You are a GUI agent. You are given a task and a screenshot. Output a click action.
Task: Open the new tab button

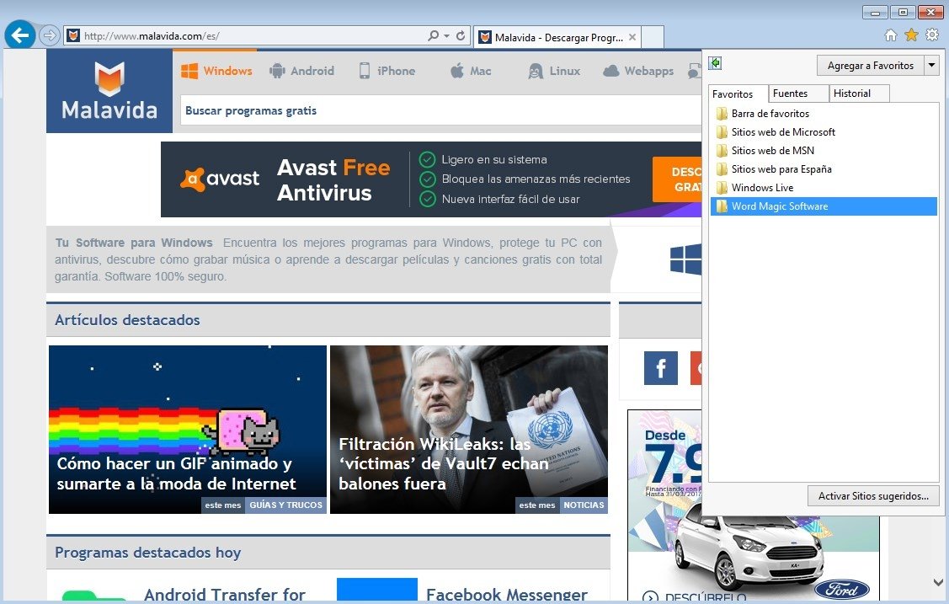pos(653,37)
